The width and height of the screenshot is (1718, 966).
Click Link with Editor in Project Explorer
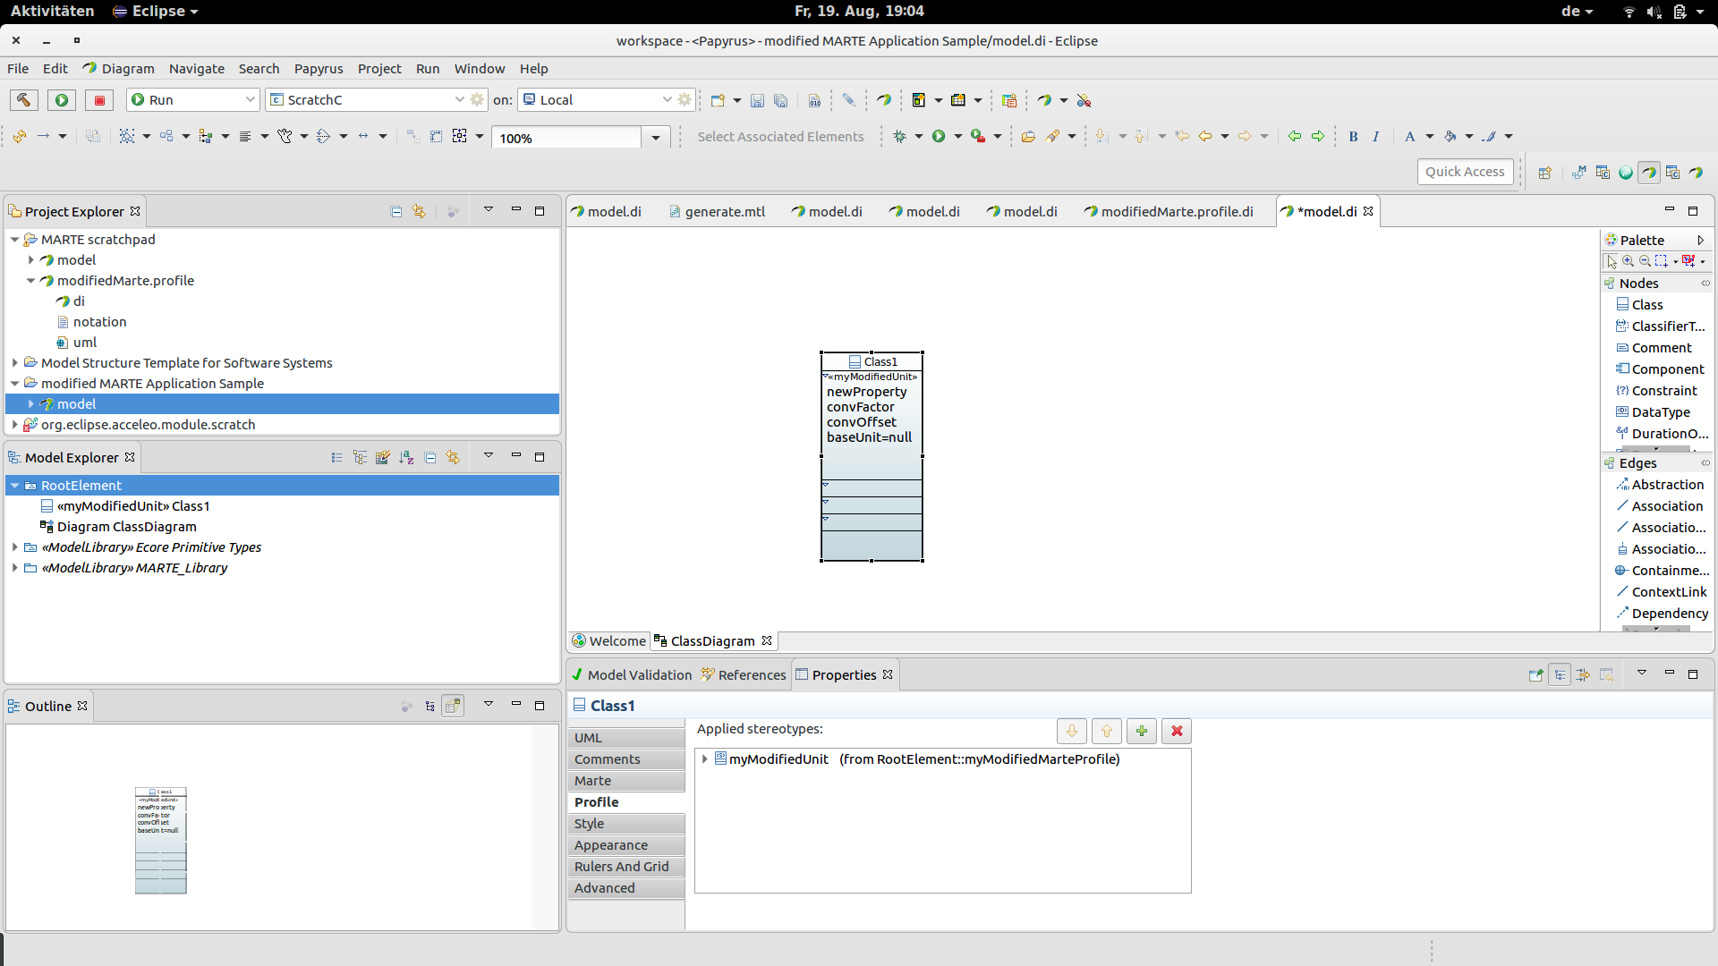click(x=419, y=212)
